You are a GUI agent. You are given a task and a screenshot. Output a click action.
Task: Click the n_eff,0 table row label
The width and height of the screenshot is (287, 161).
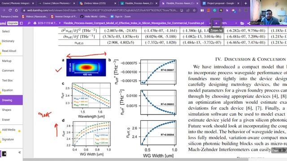[79, 43]
